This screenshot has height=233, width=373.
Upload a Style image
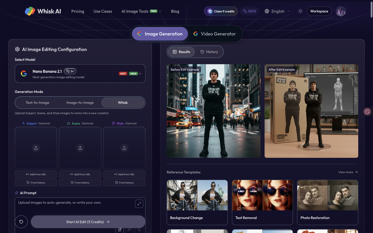124,148
